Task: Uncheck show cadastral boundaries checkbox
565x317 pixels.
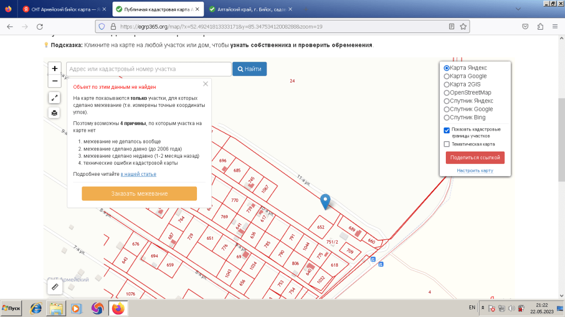Action: coord(447,130)
